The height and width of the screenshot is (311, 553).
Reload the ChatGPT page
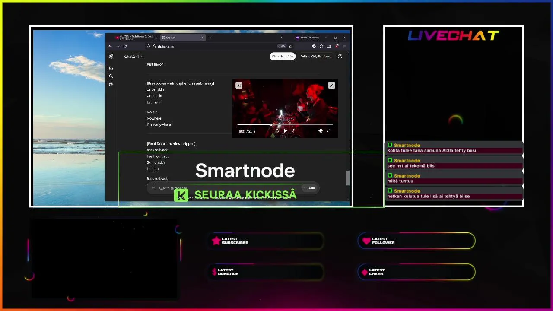pos(125,46)
